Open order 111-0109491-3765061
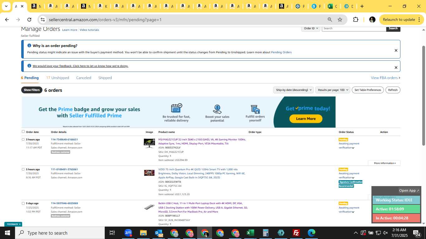 tap(64, 169)
